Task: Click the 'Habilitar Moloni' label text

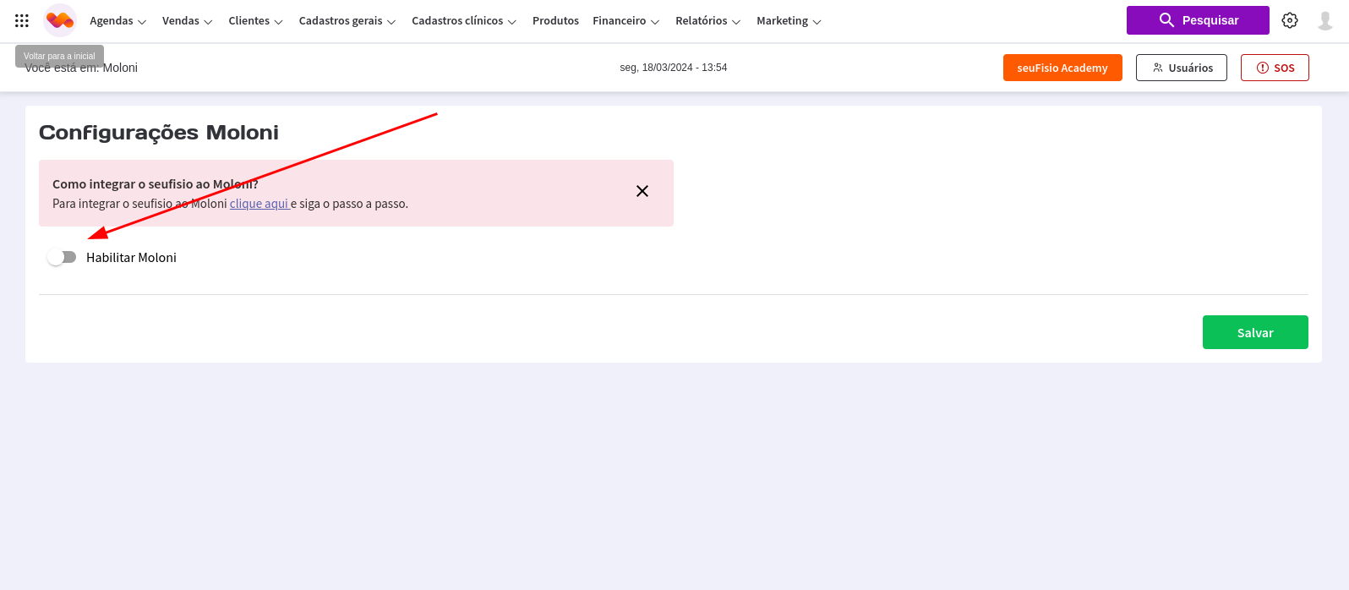Action: (x=131, y=258)
